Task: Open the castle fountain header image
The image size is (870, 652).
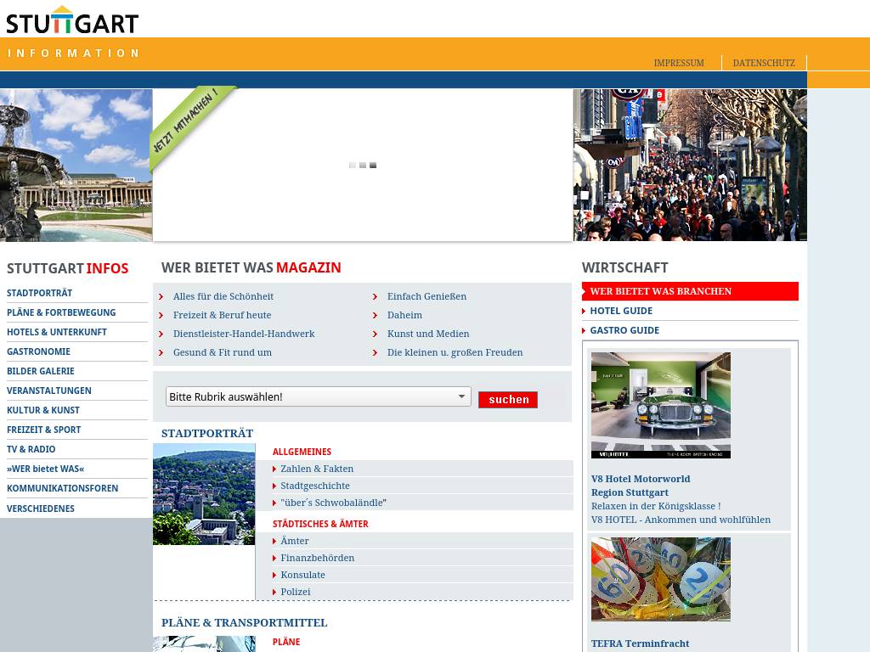Action: click(76, 165)
